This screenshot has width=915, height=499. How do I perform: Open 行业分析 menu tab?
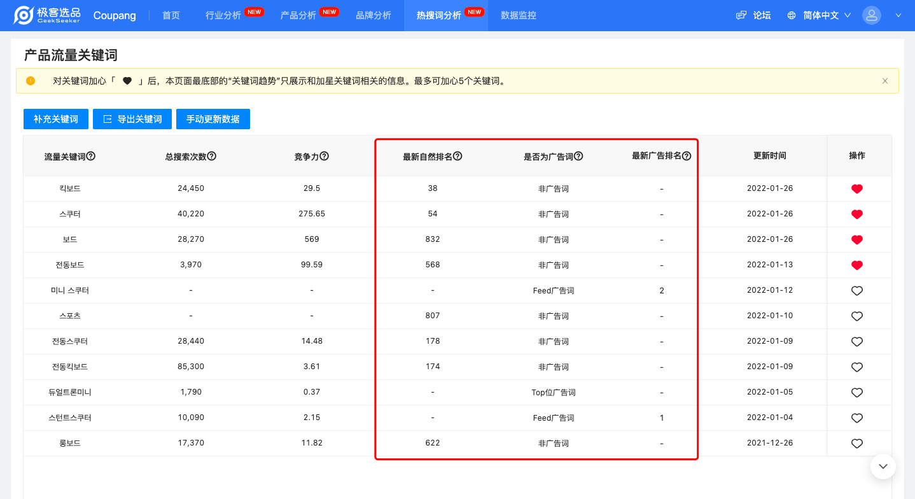[223, 15]
